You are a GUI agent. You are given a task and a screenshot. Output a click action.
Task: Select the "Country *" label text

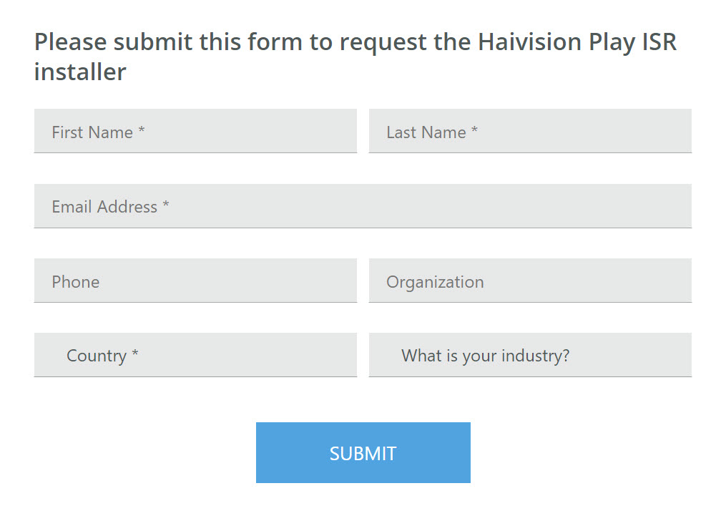pos(102,356)
